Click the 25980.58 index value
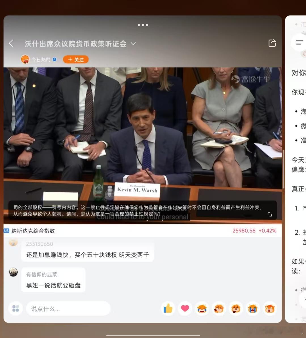 click(244, 231)
